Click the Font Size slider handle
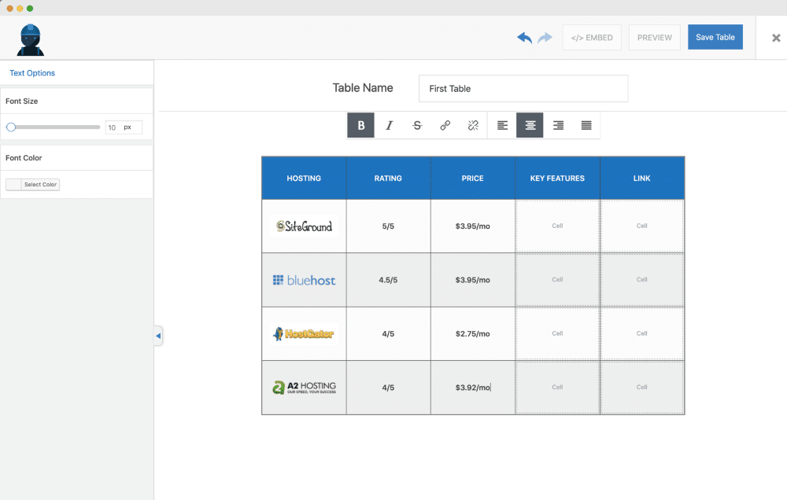 (x=11, y=127)
